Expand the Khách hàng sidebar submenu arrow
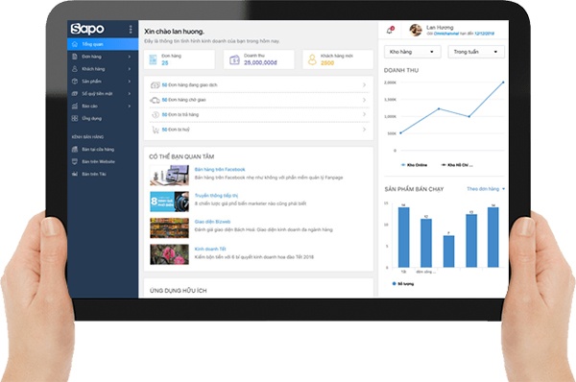The width and height of the screenshot is (576, 382). pyautogui.click(x=130, y=69)
